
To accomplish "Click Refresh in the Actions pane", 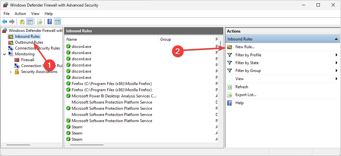I will (x=242, y=87).
